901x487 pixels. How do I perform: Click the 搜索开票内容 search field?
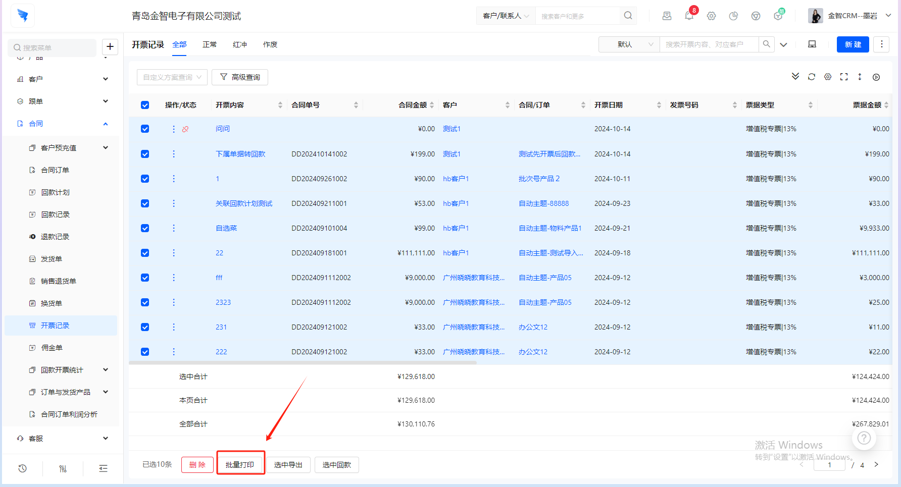[x=709, y=44]
